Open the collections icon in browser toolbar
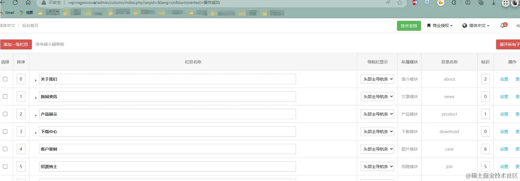The height and width of the screenshot is (181, 520). [481, 3]
